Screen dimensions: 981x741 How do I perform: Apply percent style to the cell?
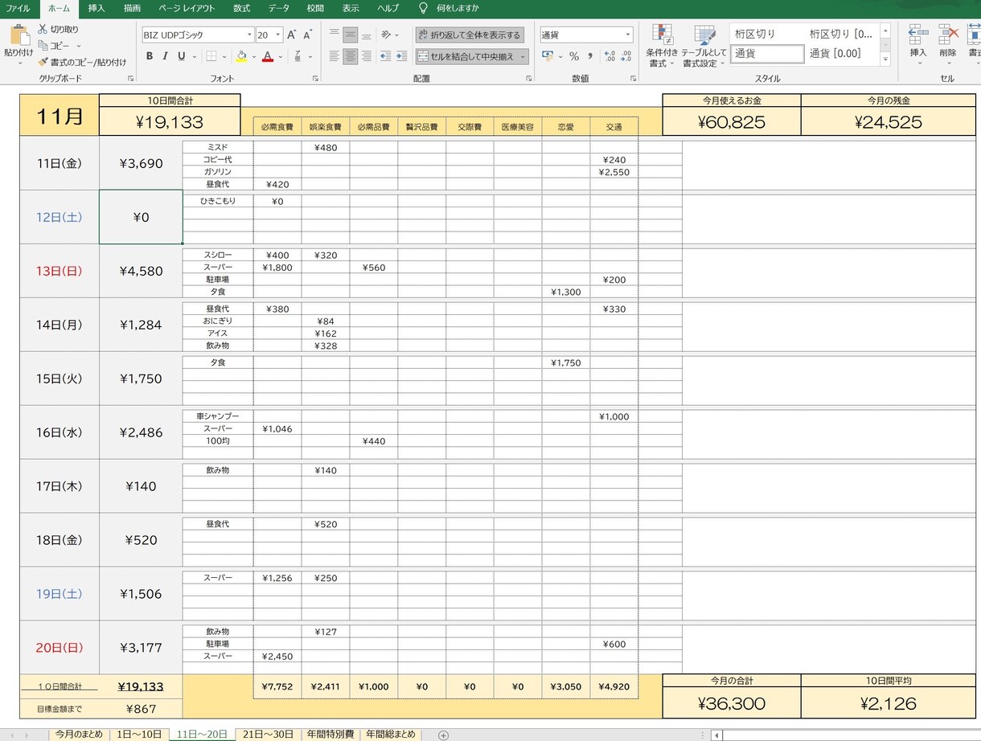pos(574,56)
